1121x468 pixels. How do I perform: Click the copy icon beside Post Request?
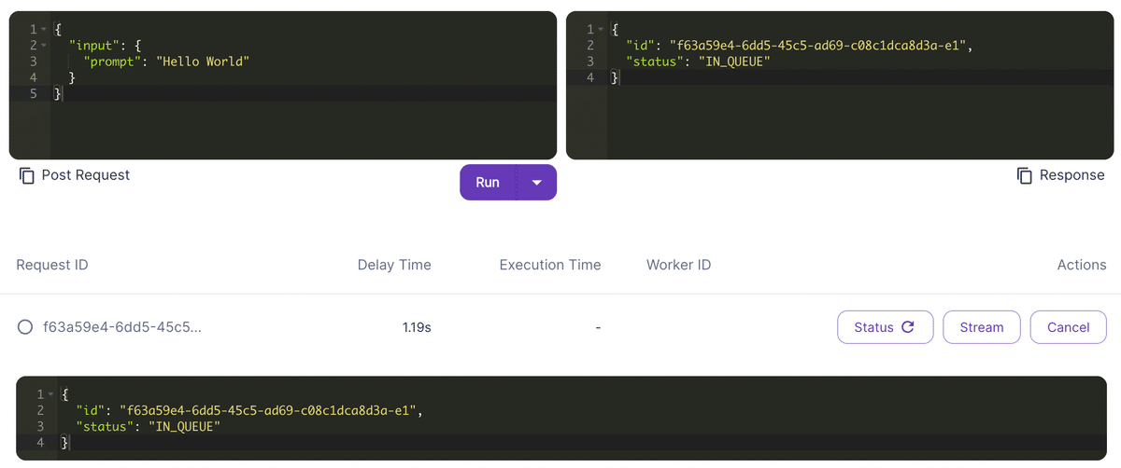coord(27,175)
